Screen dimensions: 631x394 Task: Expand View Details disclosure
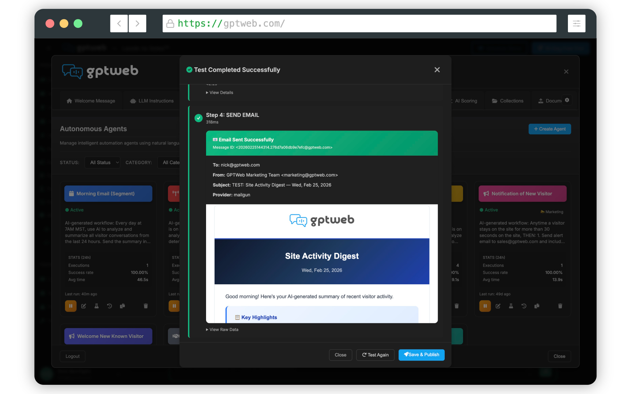click(220, 93)
